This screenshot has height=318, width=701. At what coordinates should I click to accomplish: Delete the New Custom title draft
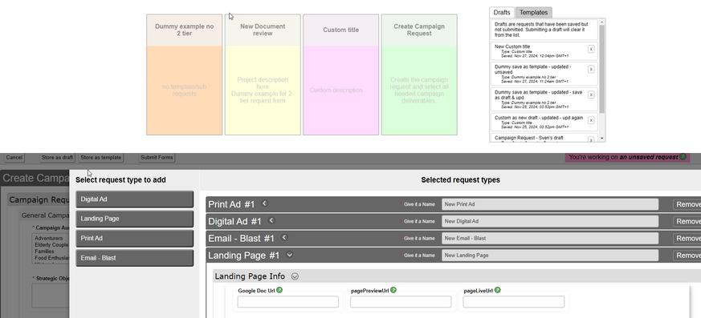point(591,49)
